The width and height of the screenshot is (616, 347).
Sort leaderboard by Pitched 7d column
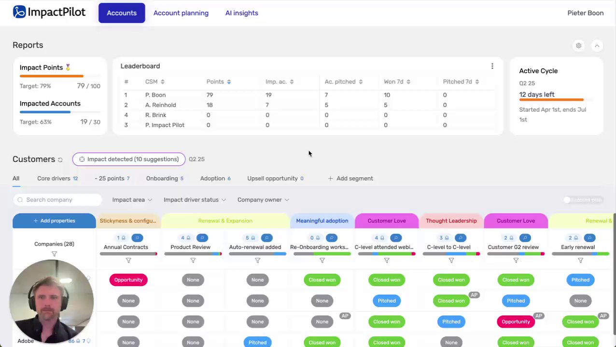pos(477,82)
